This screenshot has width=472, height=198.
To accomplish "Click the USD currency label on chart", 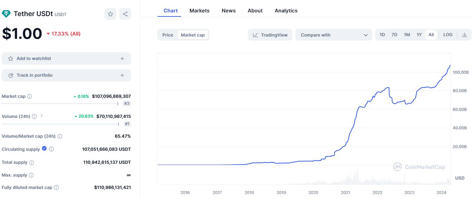I will pos(460,178).
